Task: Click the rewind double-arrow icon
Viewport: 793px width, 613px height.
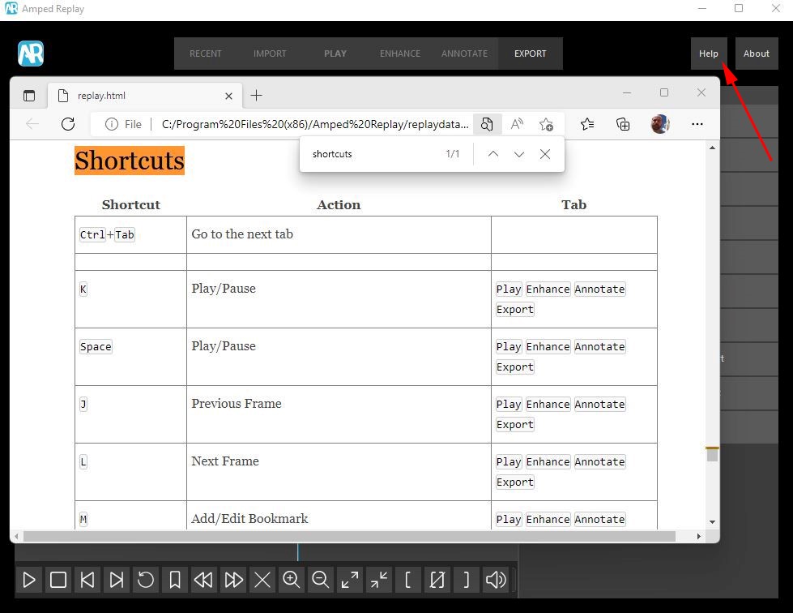Action: point(204,580)
